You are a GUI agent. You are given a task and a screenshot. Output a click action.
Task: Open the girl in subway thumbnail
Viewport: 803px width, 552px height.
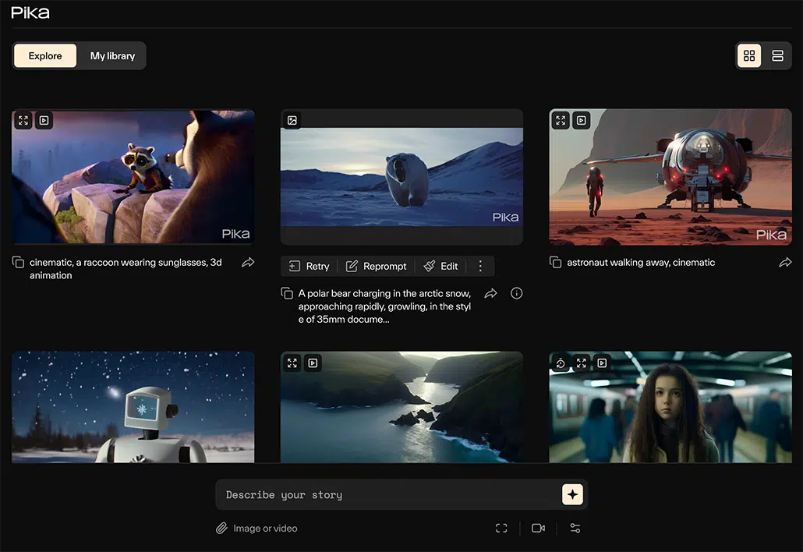670,407
